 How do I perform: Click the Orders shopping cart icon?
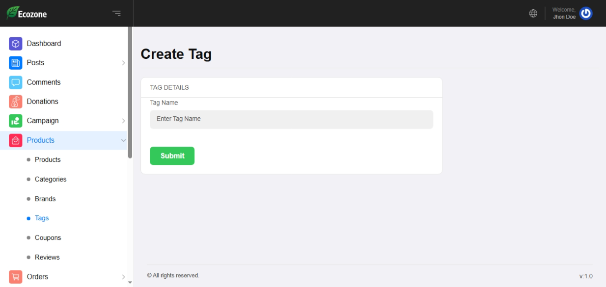(16, 277)
